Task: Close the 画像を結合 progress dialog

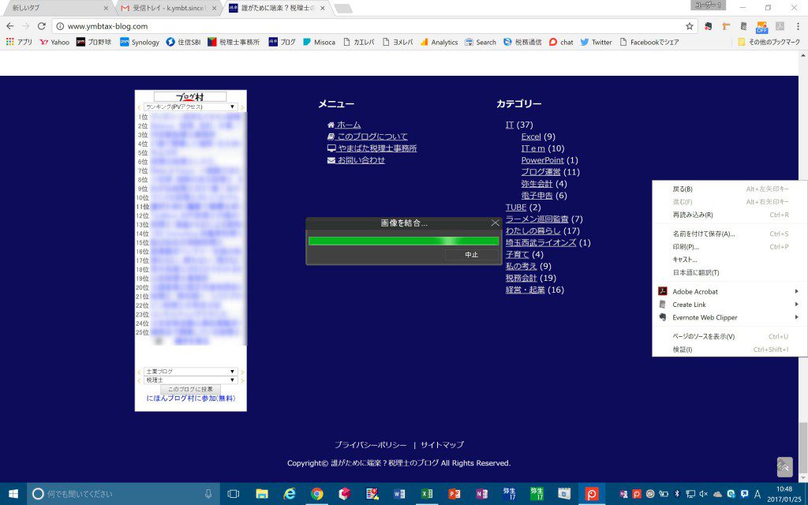Action: pyautogui.click(x=495, y=223)
